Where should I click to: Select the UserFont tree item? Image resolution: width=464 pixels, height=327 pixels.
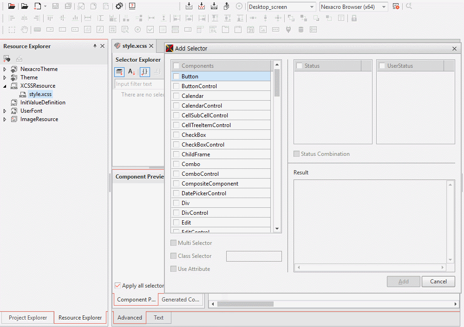(31, 111)
